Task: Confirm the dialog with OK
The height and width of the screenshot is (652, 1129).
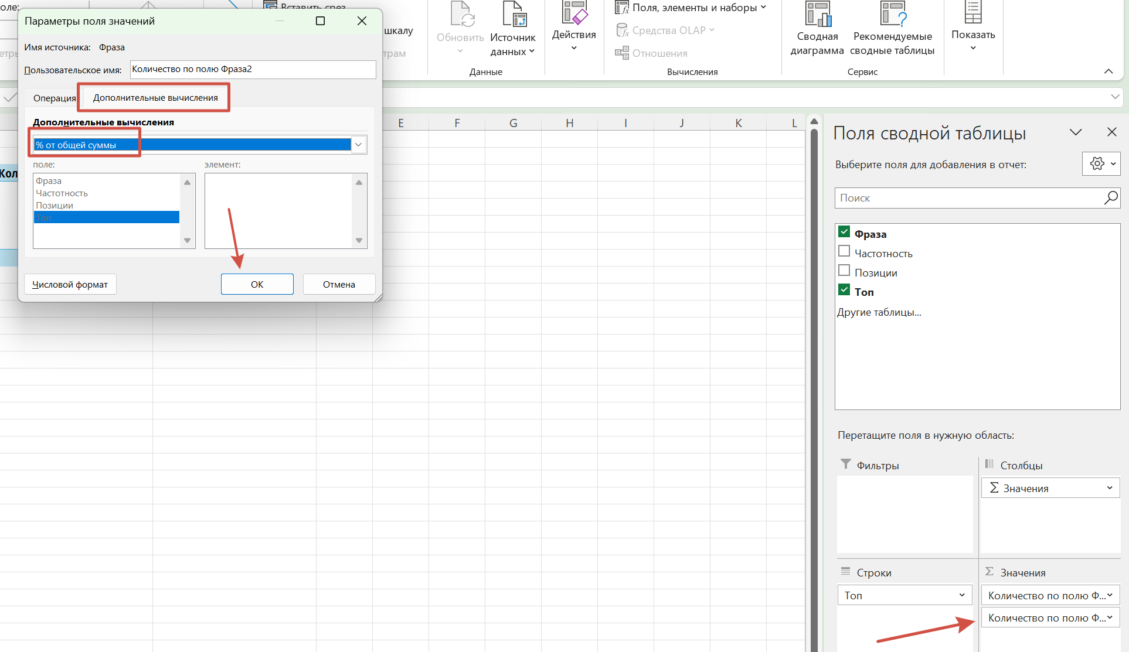Action: pos(257,284)
